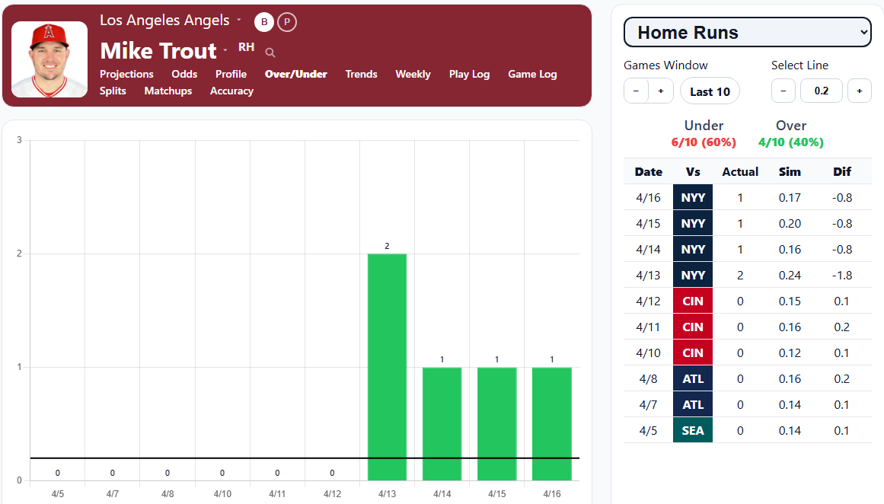Screen dimensions: 884x504
Task: Click the CIN badge in 4/11 row
Action: coord(693,327)
